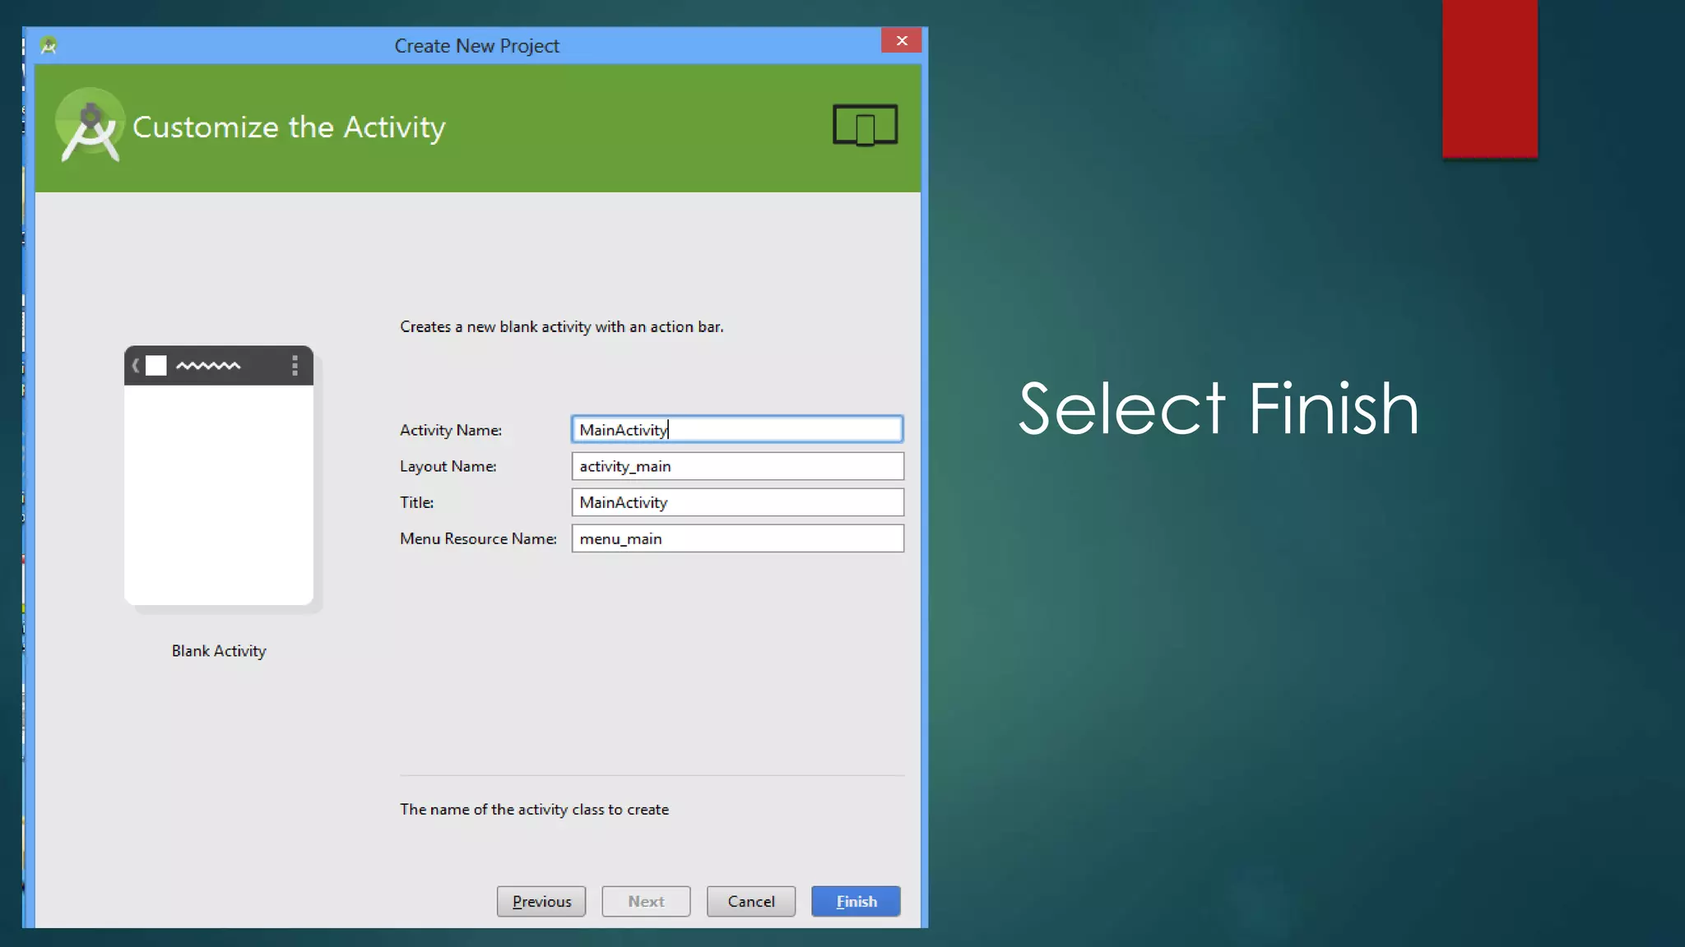Viewport: 1685px width, 947px height.
Task: Click the squiggly title placeholder in preview
Action: tap(208, 366)
